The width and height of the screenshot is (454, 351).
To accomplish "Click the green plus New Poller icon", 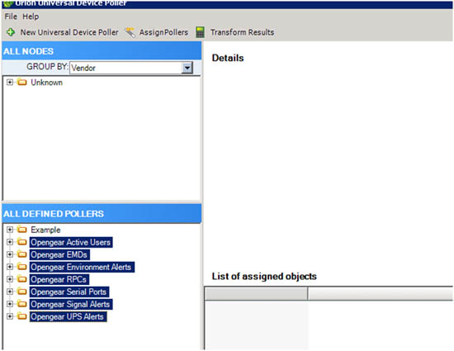I will click(x=11, y=32).
